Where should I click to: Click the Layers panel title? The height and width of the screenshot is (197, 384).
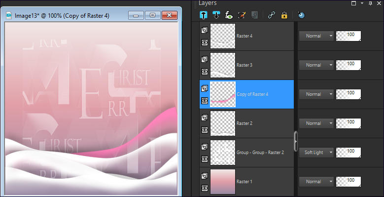point(208,3)
